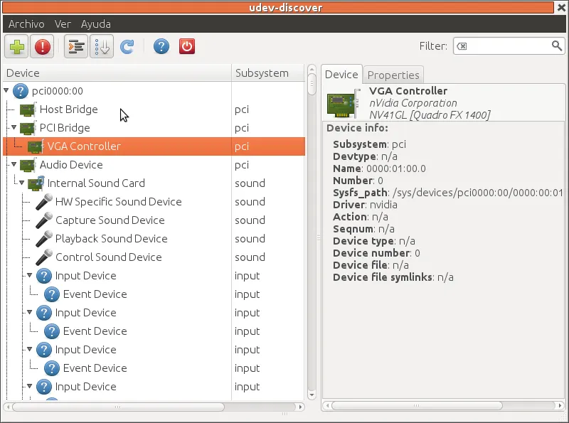Screen dimensions: 569x423
Task: Click the scroll-down arrow toolbar icon
Action: (x=102, y=47)
